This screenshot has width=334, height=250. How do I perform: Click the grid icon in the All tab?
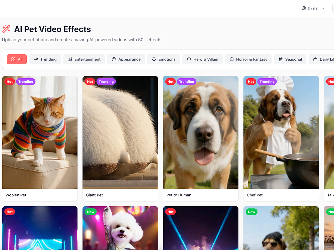(13, 59)
